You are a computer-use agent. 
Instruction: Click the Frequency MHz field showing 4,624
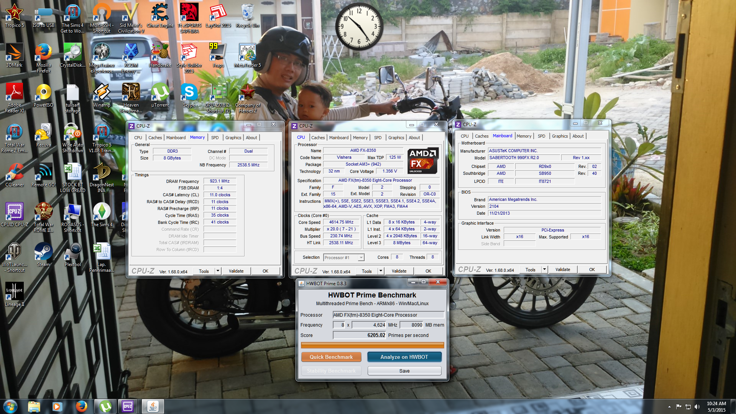pyautogui.click(x=369, y=325)
